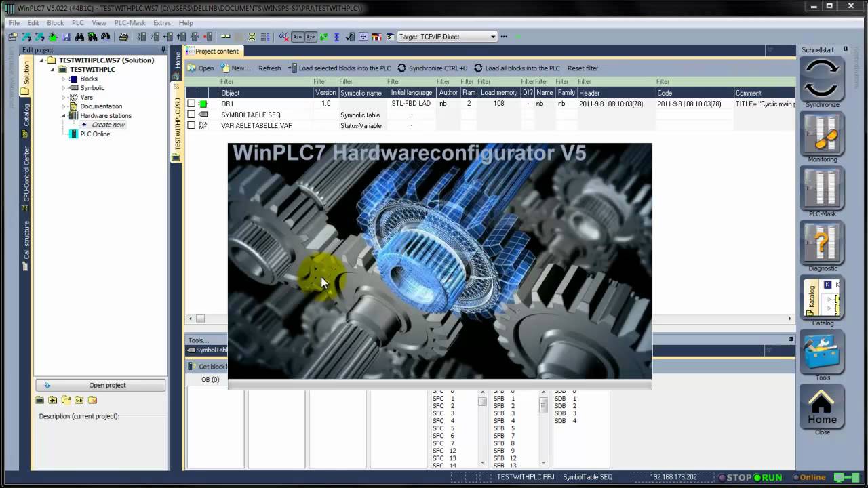This screenshot has width=868, height=488.
Task: Select the Create new tree item
Action: [108, 125]
